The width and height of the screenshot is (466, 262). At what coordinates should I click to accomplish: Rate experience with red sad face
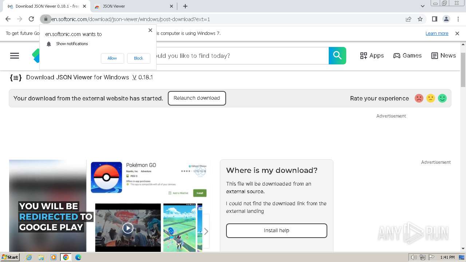pos(419,98)
